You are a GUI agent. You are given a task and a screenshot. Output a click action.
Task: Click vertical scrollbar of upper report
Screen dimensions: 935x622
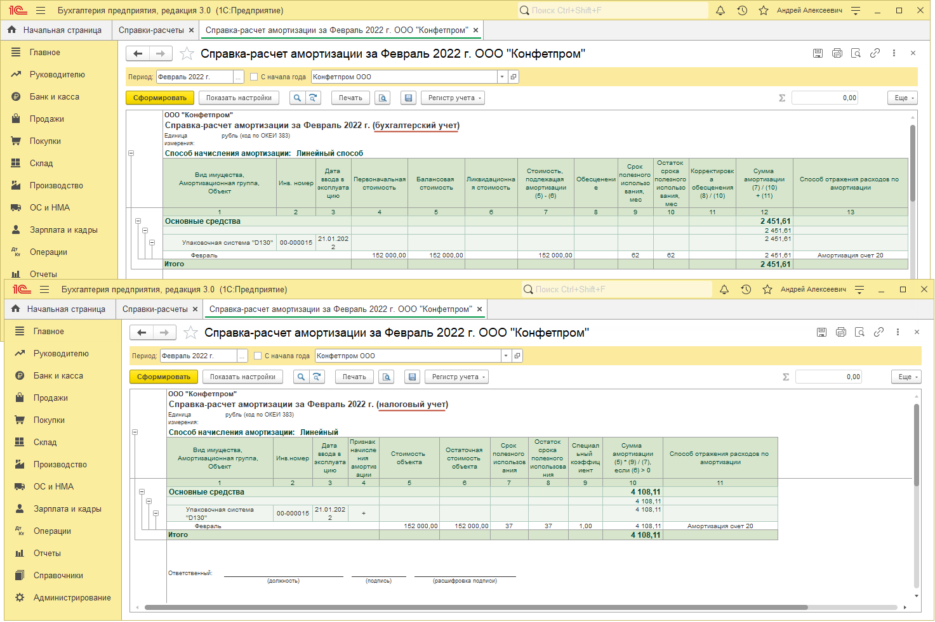pyautogui.click(x=913, y=163)
